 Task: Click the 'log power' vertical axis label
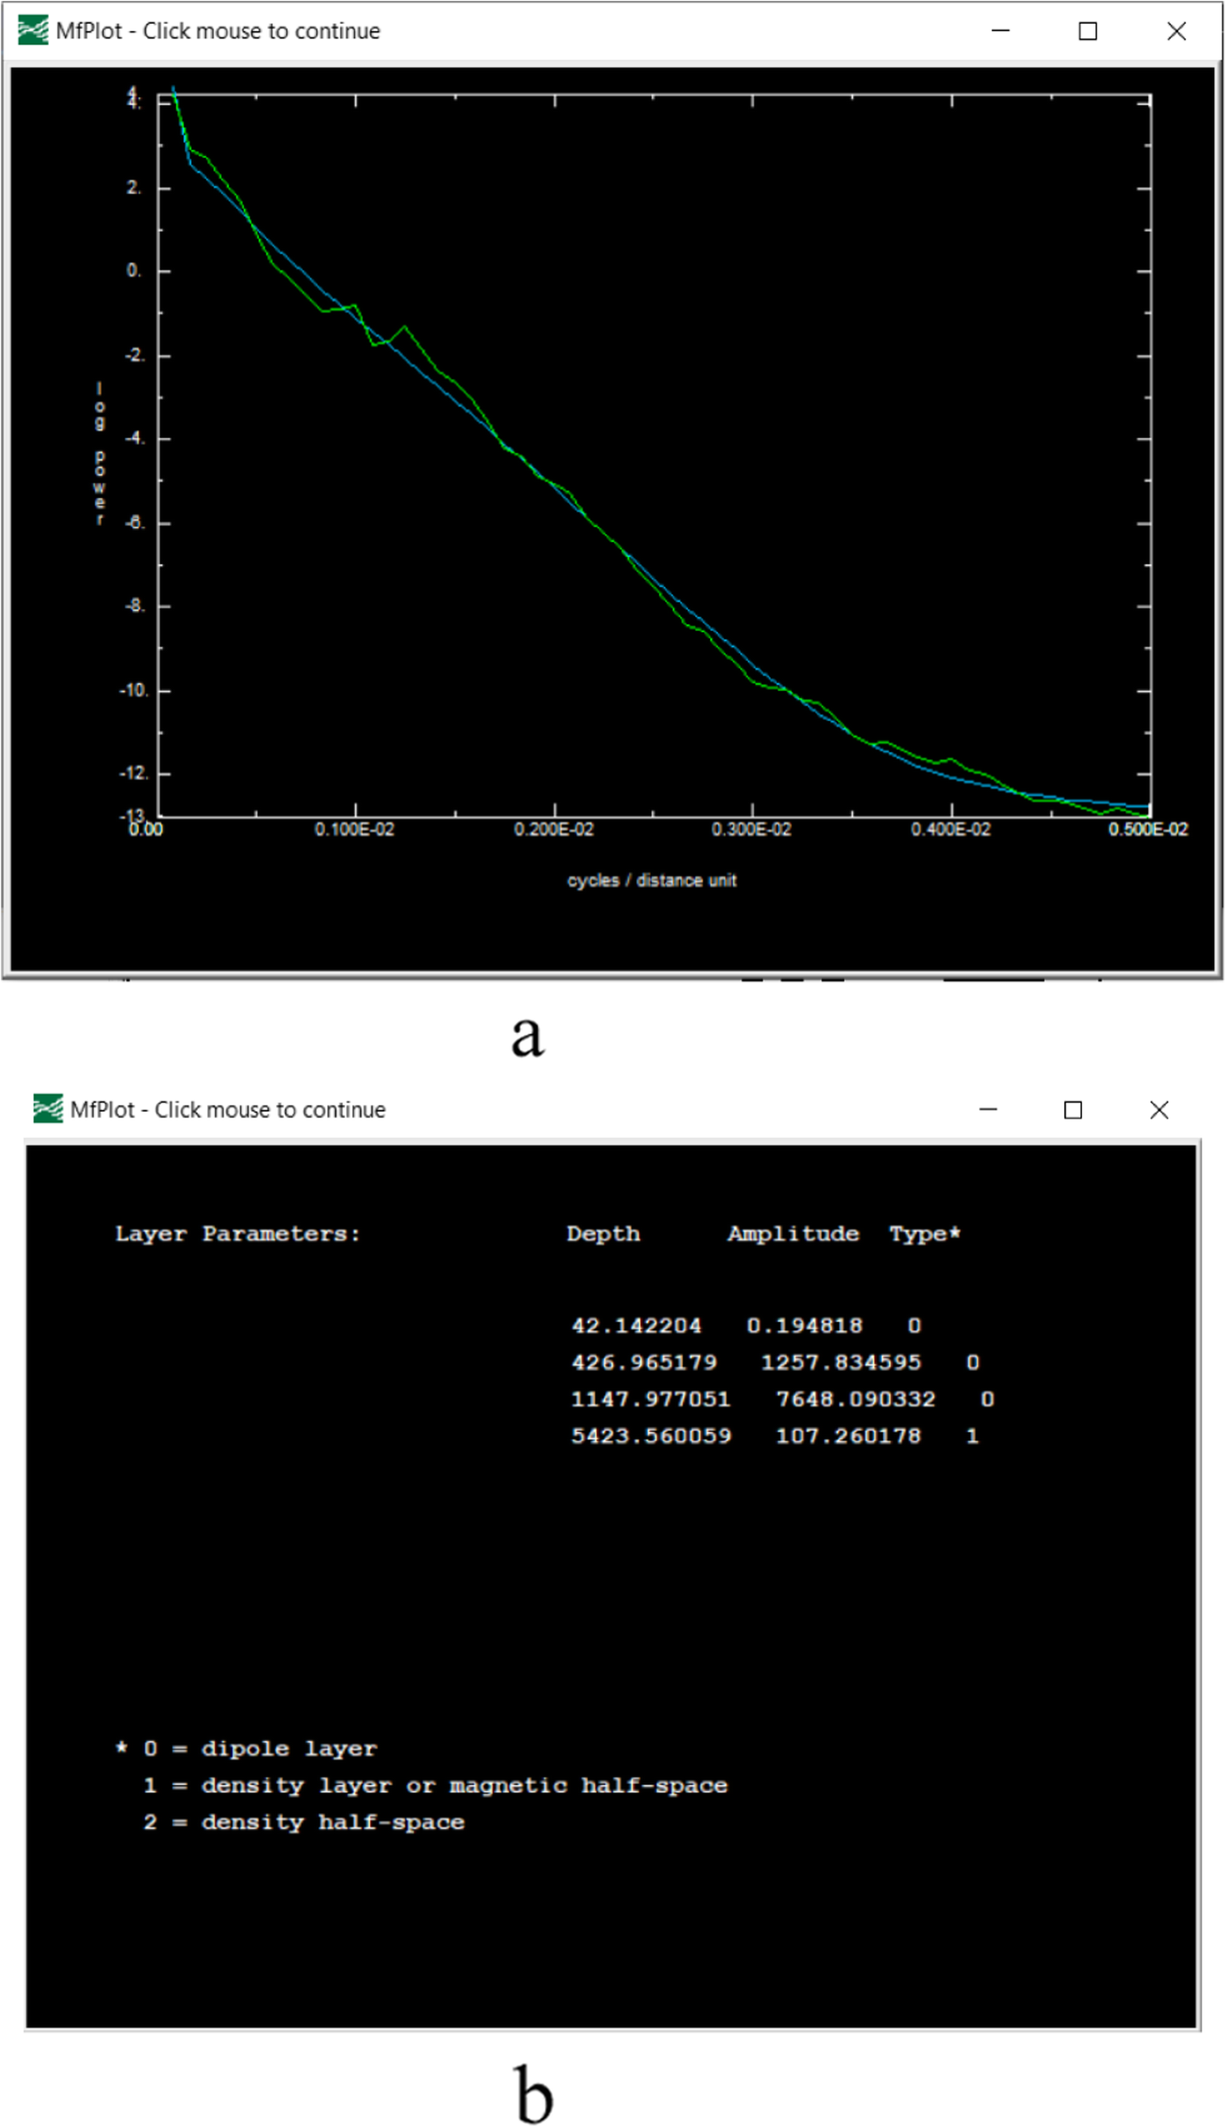[99, 454]
